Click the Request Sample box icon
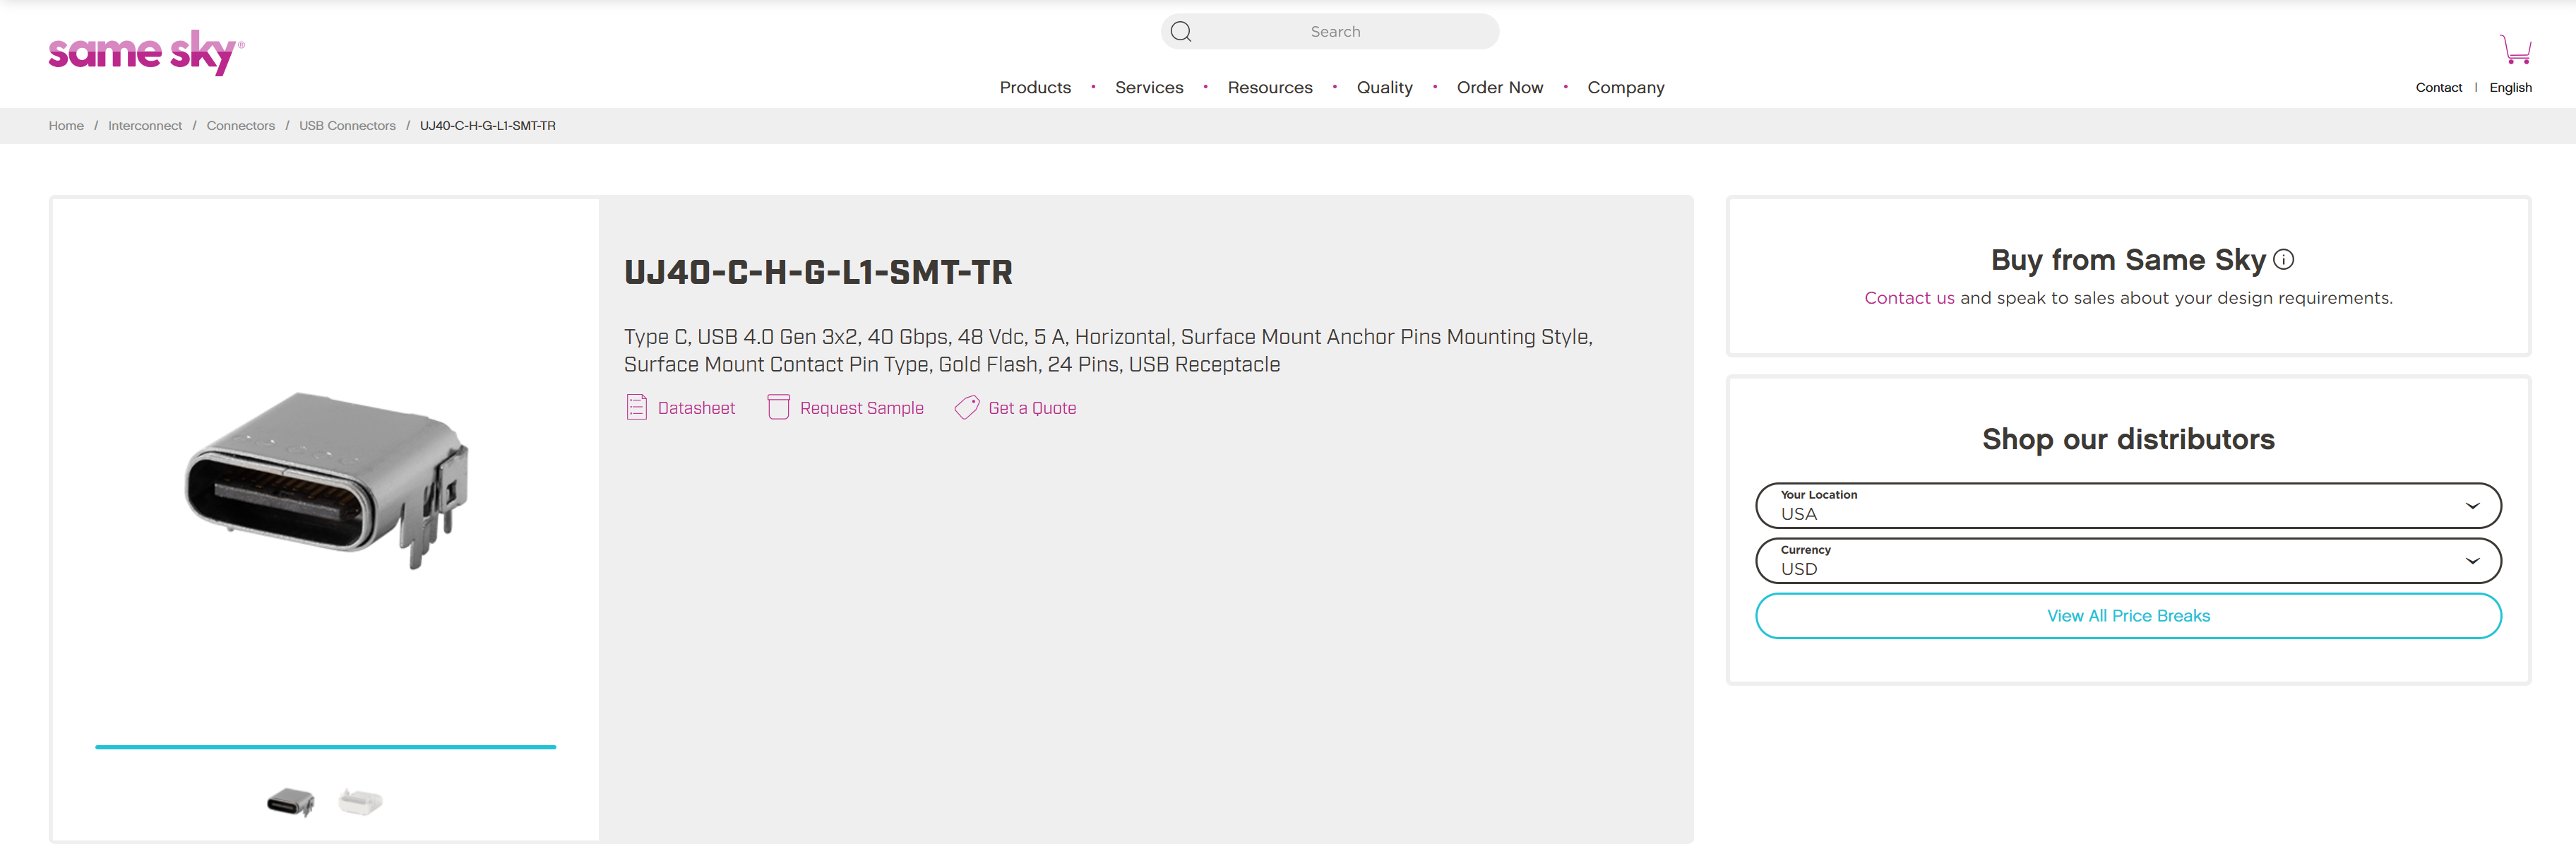The width and height of the screenshot is (2576, 844). [778, 407]
